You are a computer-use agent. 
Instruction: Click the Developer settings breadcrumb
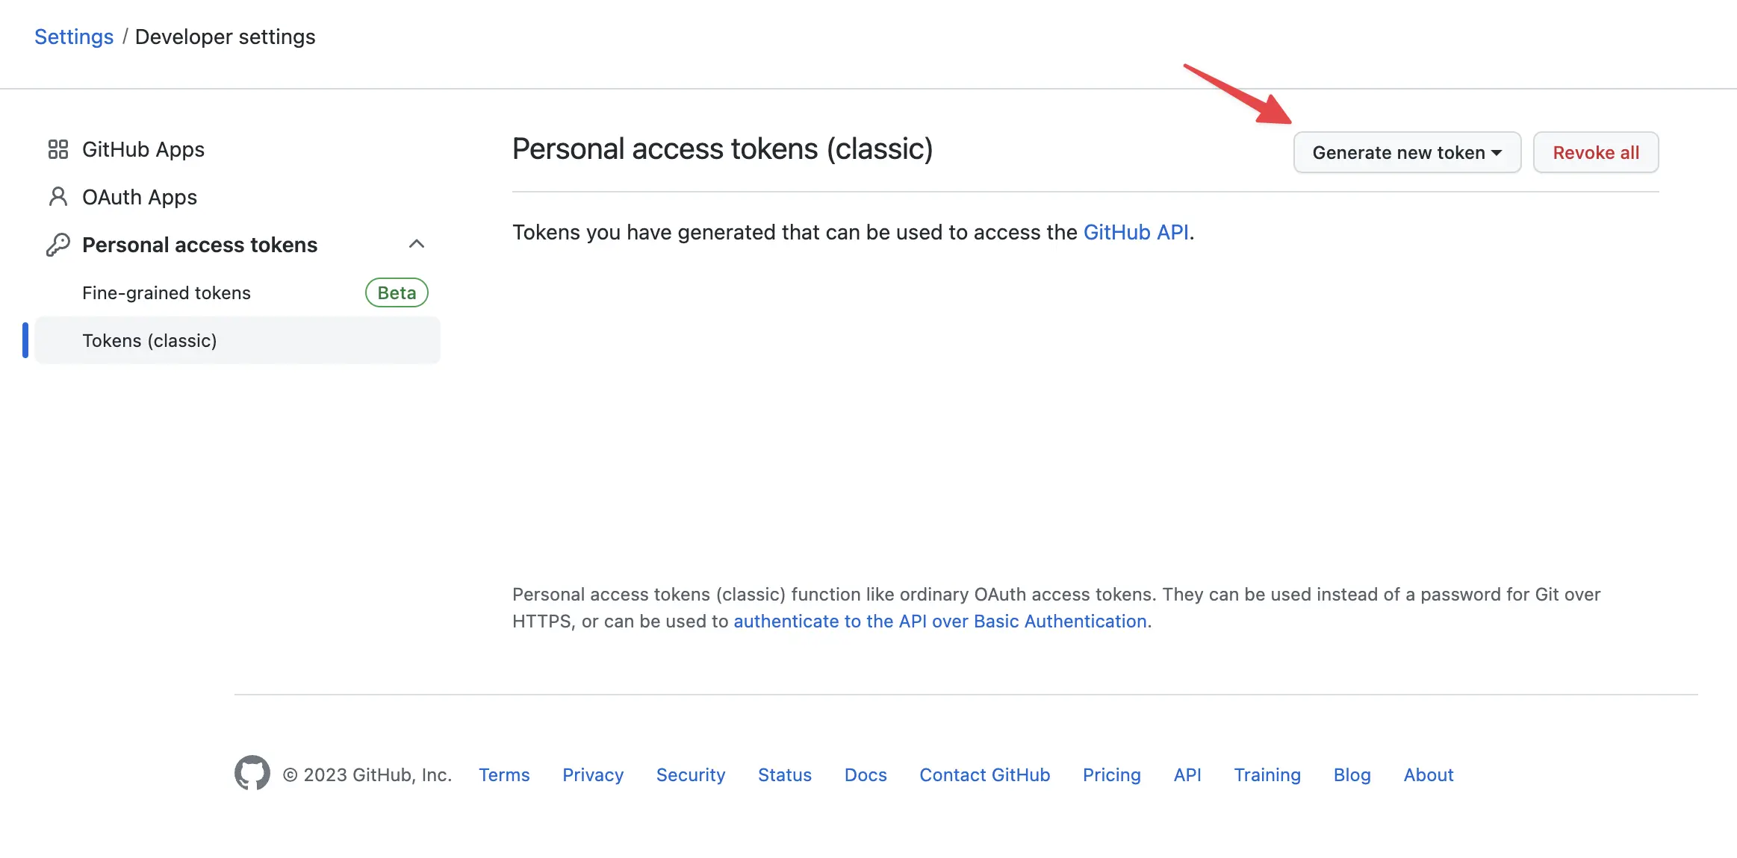coord(226,36)
